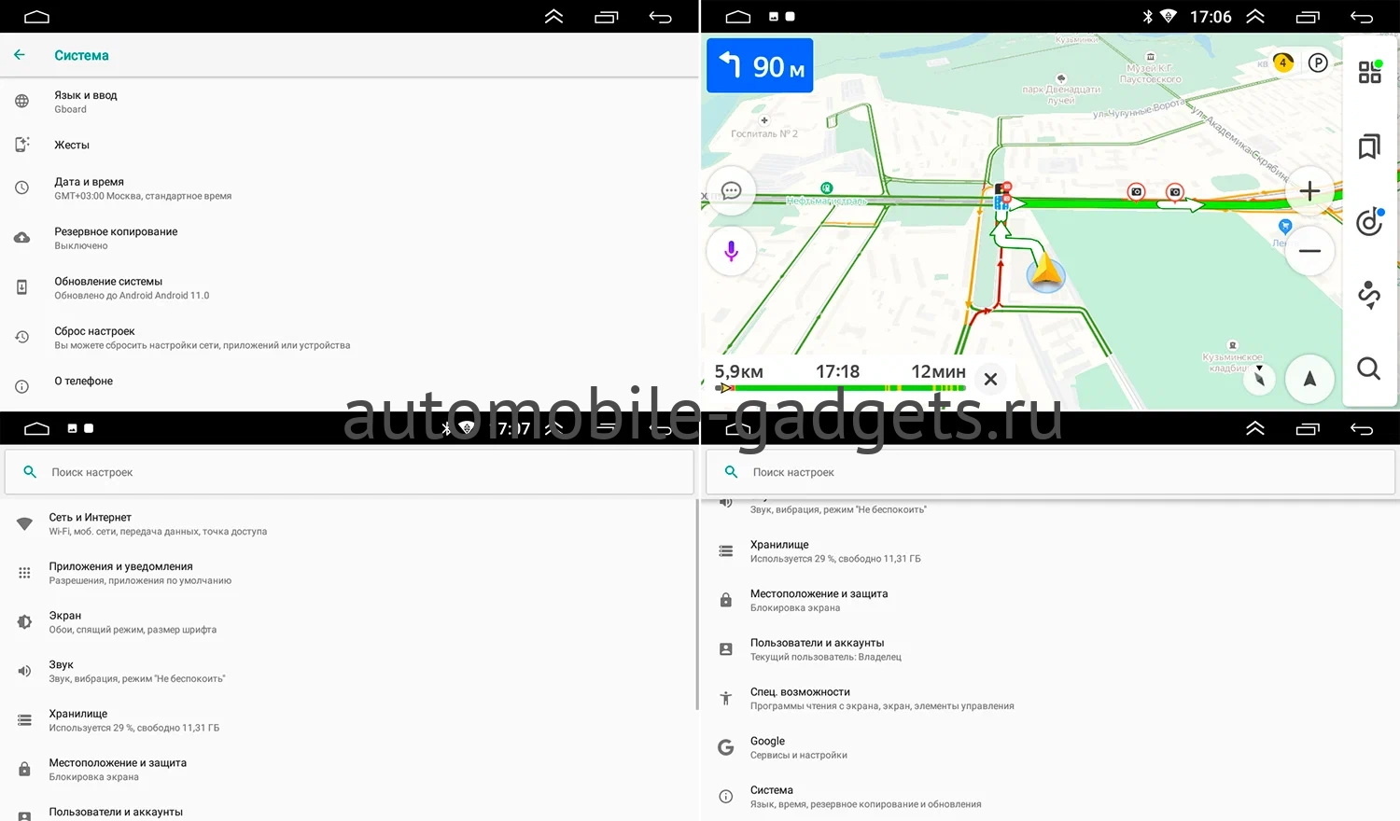Open the route overview icon in sidebar
Image resolution: width=1400 pixels, height=821 pixels.
(1368, 295)
